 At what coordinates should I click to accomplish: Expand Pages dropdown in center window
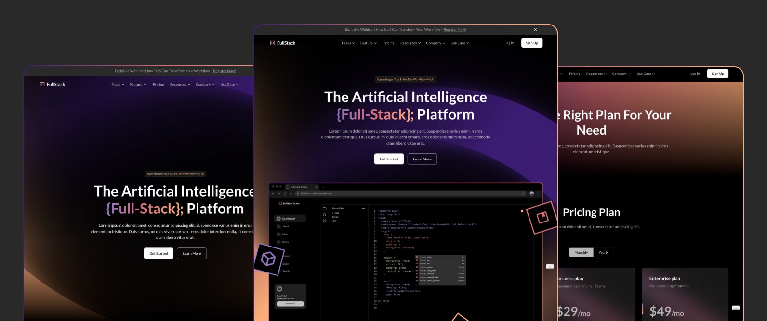tap(348, 43)
